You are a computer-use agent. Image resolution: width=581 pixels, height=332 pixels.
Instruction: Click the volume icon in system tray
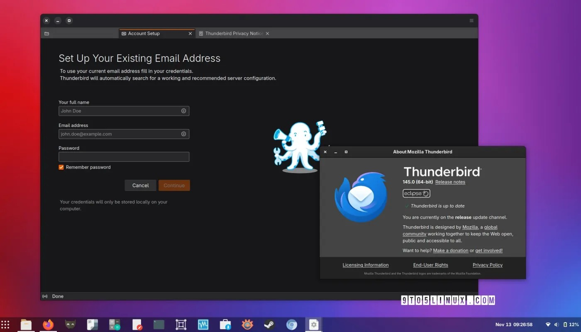[556, 324]
